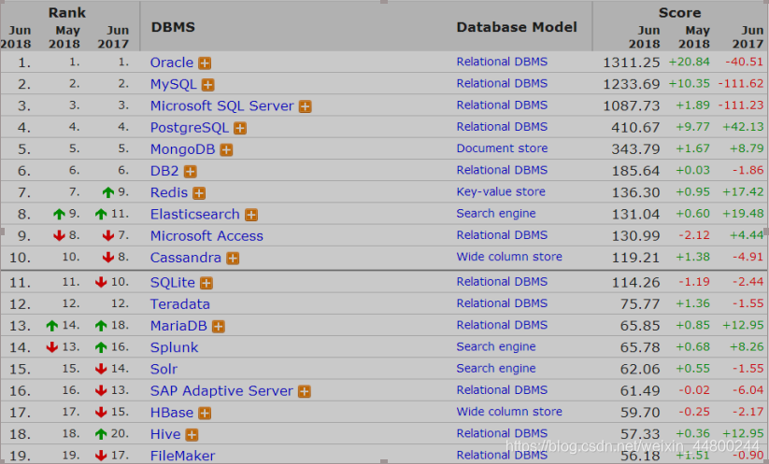This screenshot has width=769, height=464.
Task: Expand the plus icon next to MySQL
Action: 208,85
